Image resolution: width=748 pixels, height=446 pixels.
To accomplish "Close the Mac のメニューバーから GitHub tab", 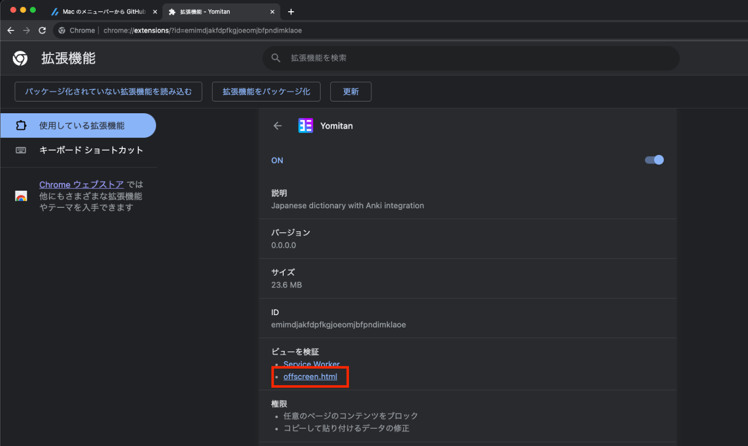I will 155,12.
